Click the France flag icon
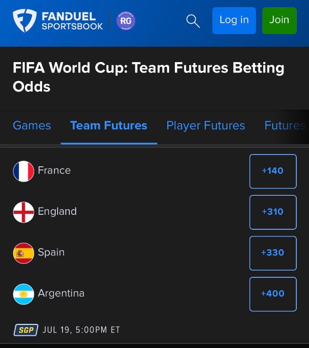 click(x=24, y=171)
